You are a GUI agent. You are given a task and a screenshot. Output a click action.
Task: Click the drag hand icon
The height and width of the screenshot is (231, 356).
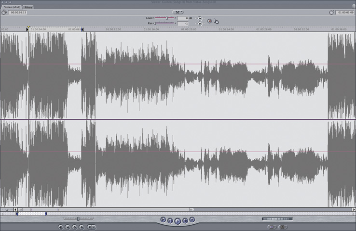coord(216,21)
